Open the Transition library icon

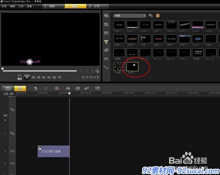pos(106,33)
